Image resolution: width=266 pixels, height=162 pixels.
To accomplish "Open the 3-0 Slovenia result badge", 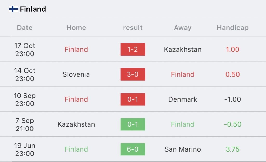I will (x=133, y=74).
